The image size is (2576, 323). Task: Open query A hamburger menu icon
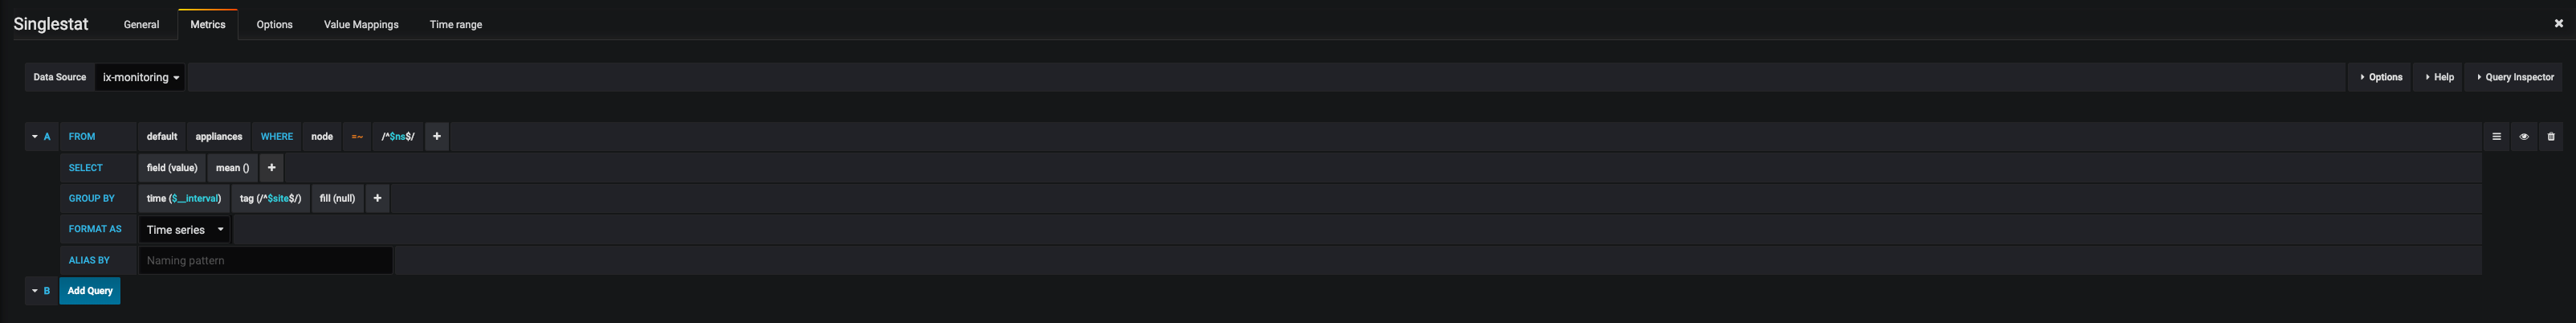point(2496,136)
